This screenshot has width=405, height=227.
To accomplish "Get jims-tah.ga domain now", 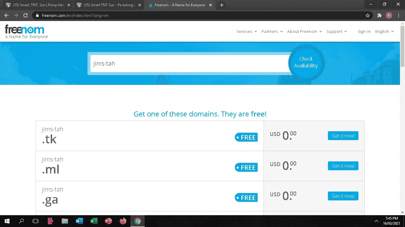I will pos(343,196).
